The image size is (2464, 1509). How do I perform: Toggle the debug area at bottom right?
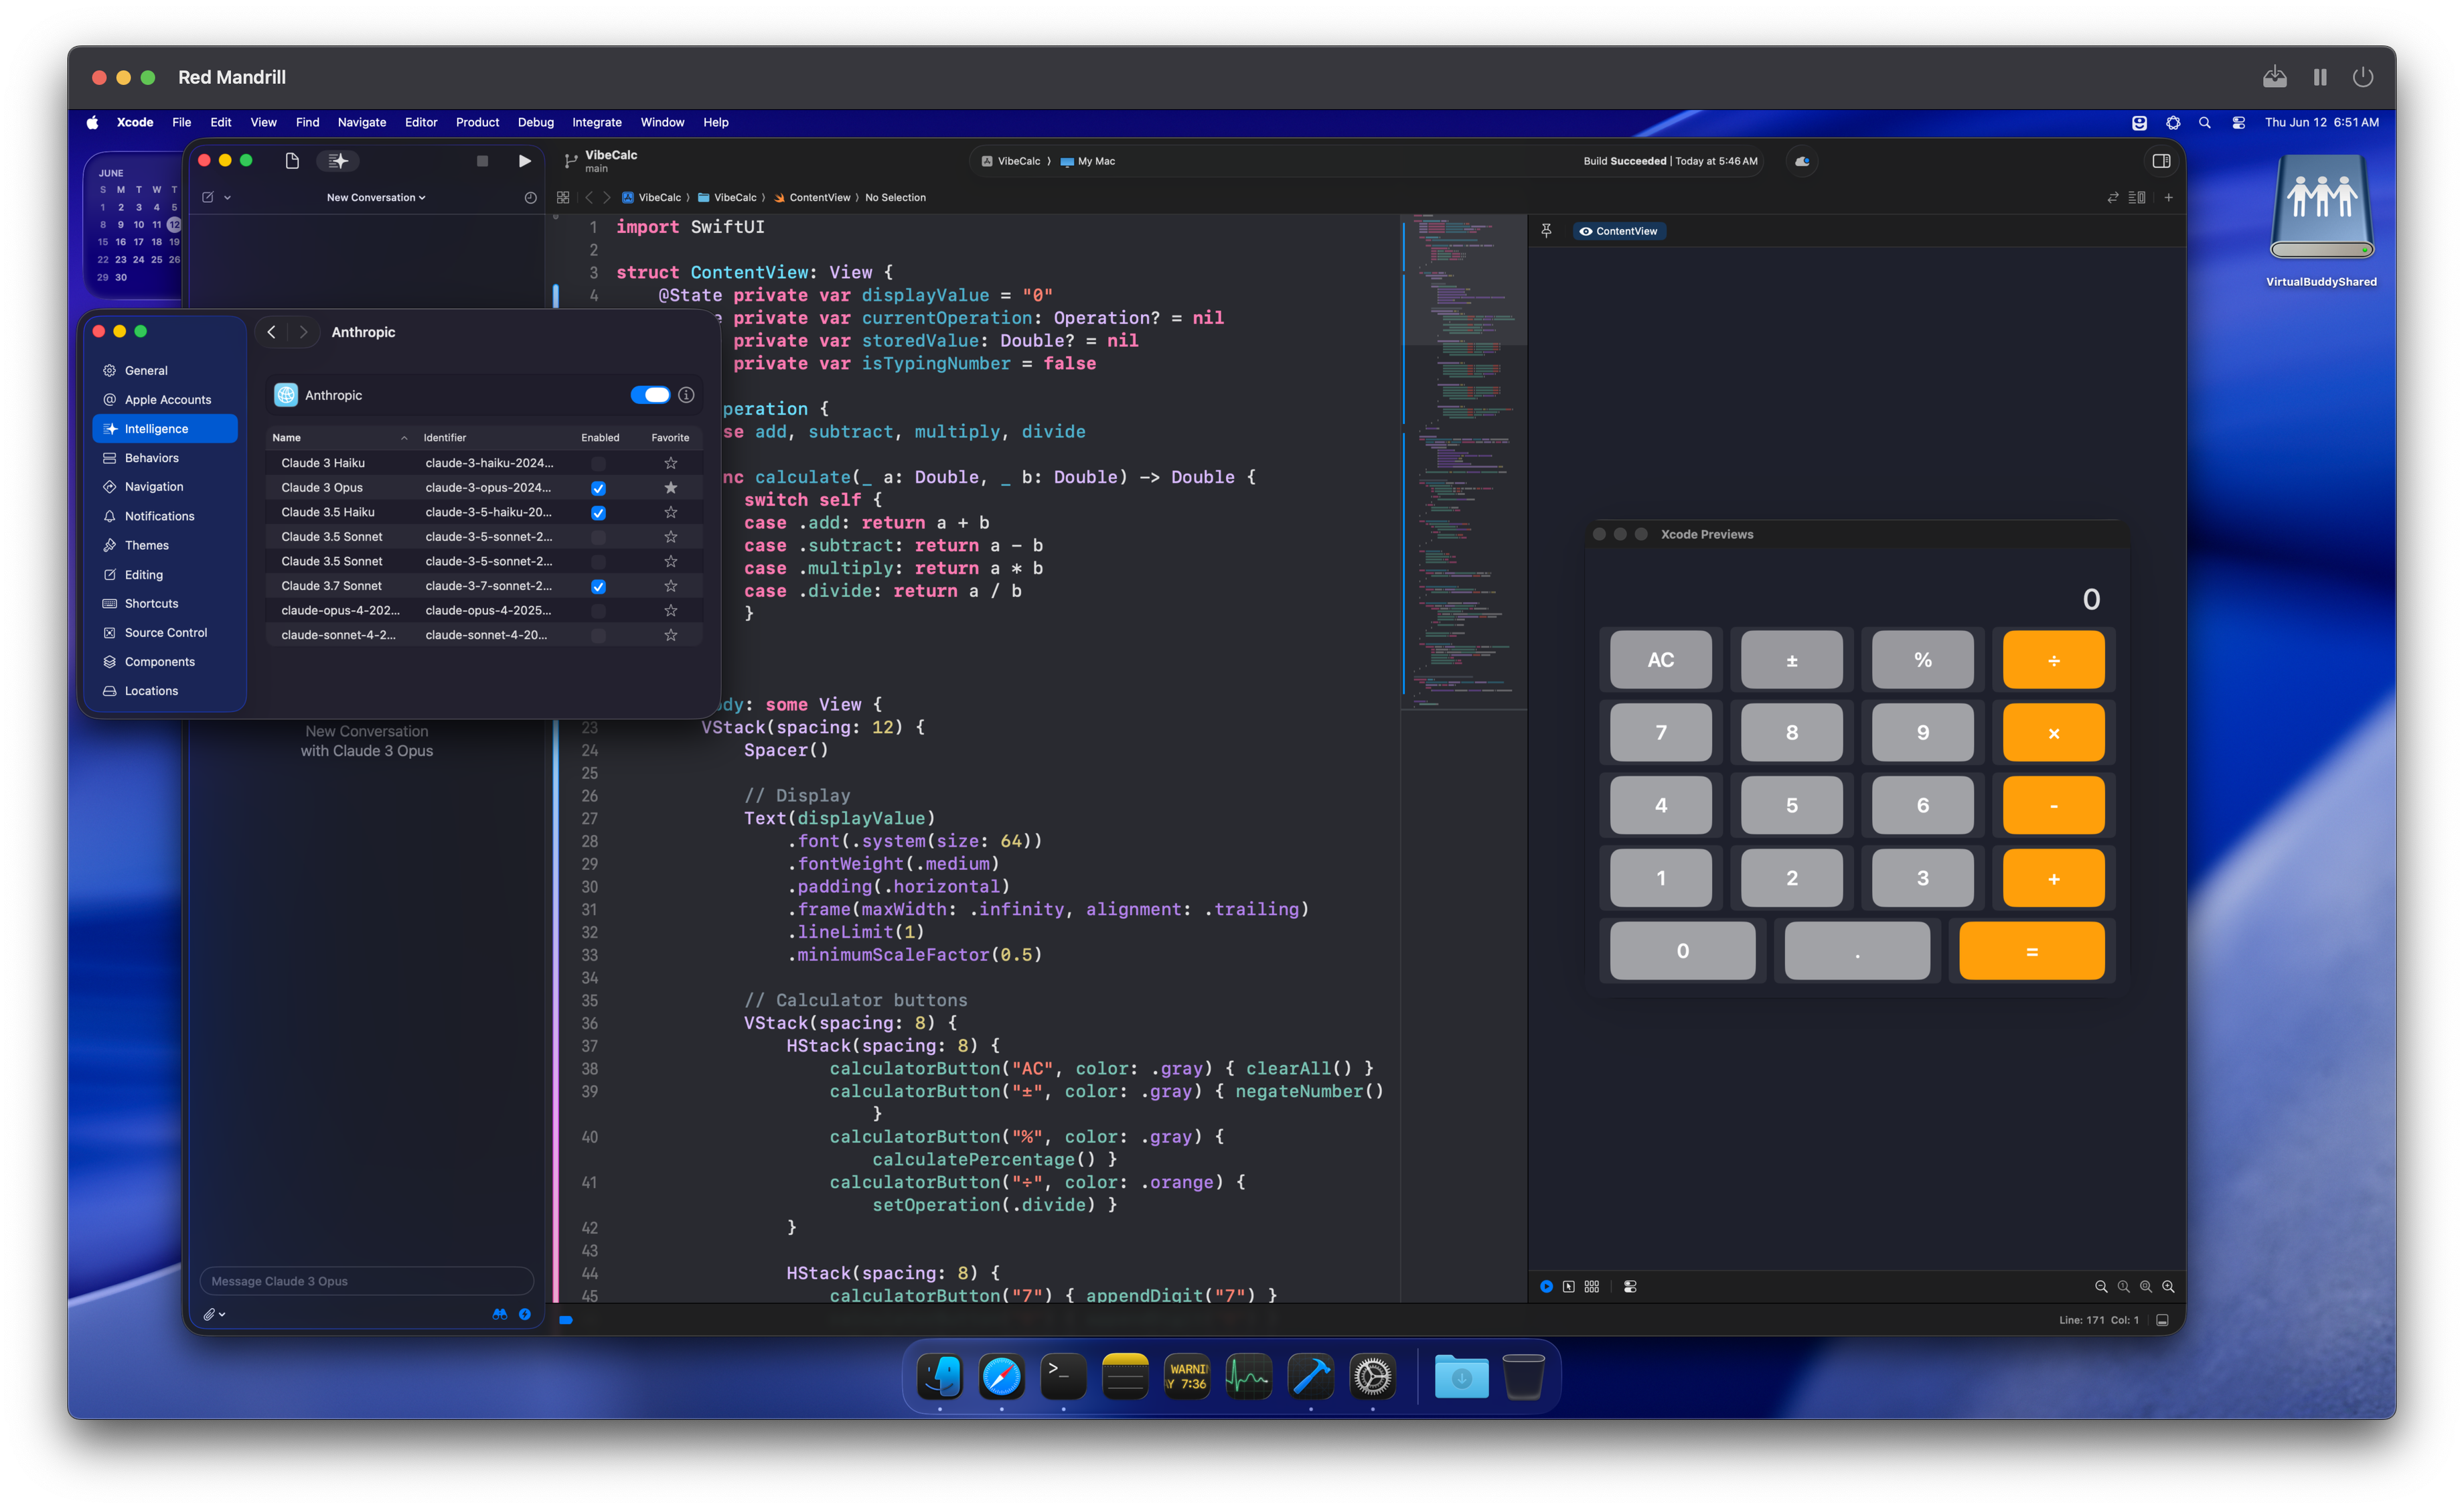tap(2162, 1320)
